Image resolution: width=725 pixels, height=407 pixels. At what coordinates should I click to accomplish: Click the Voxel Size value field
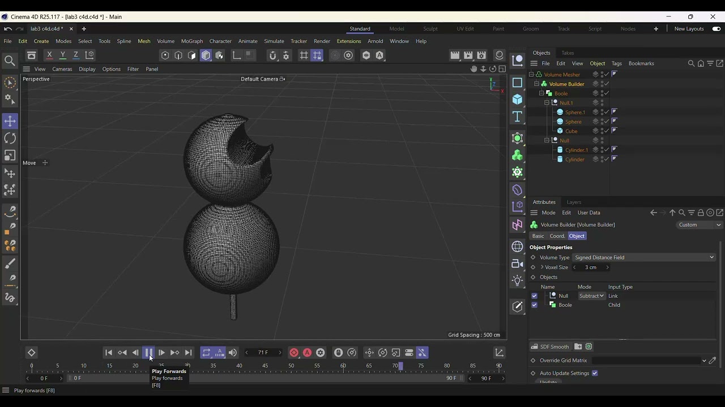point(591,267)
